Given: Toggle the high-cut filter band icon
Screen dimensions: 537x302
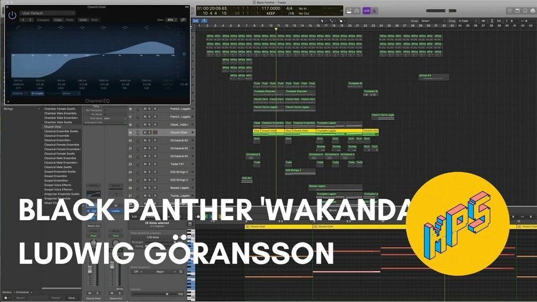Looking at the screenshot, I should coord(168,27).
